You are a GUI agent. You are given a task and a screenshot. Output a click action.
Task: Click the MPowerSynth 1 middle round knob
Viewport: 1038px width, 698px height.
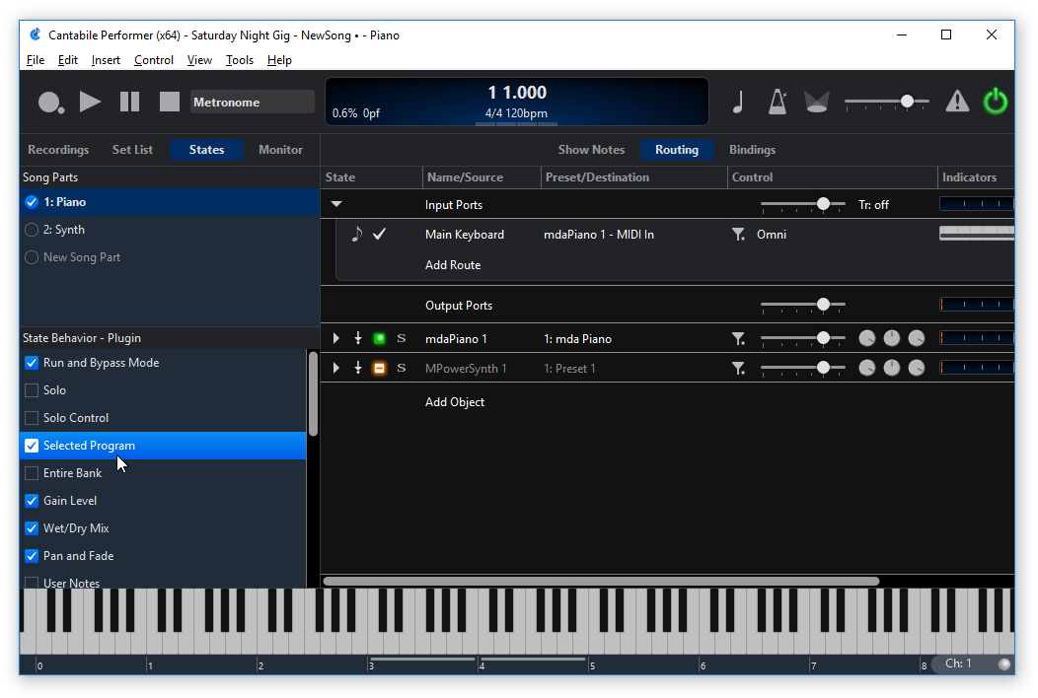[892, 368]
